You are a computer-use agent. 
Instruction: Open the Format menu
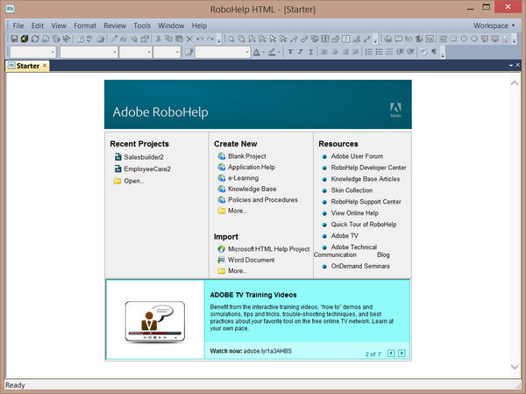[85, 25]
